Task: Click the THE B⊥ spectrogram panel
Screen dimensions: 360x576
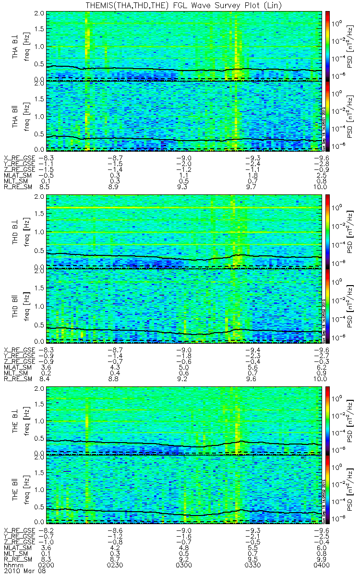Action: click(184, 420)
